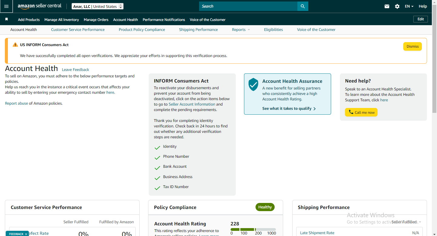
Task: Click the bookmark icon beside Add Products
Action: pyautogui.click(x=6, y=19)
